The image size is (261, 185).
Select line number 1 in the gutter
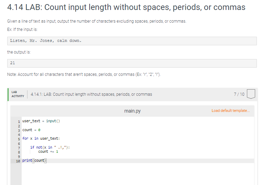(x=19, y=122)
